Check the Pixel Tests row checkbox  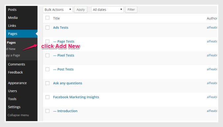[48, 55]
